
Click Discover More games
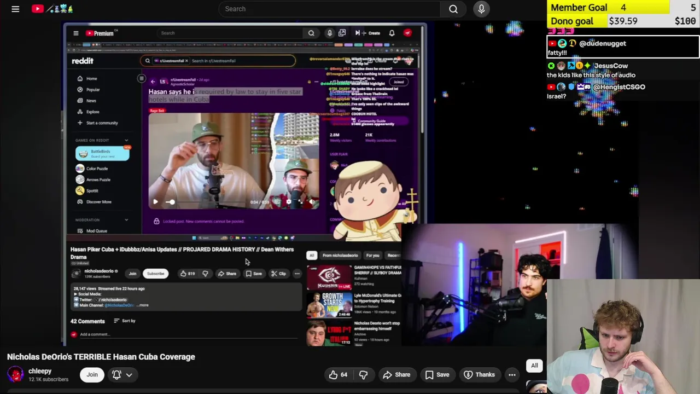(x=94, y=202)
